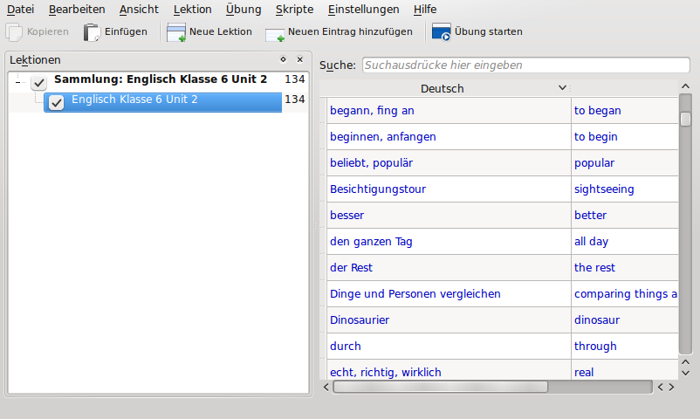Image resolution: width=700 pixels, height=419 pixels.
Task: Select the cell 'dinosaur'
Action: [x=625, y=319]
